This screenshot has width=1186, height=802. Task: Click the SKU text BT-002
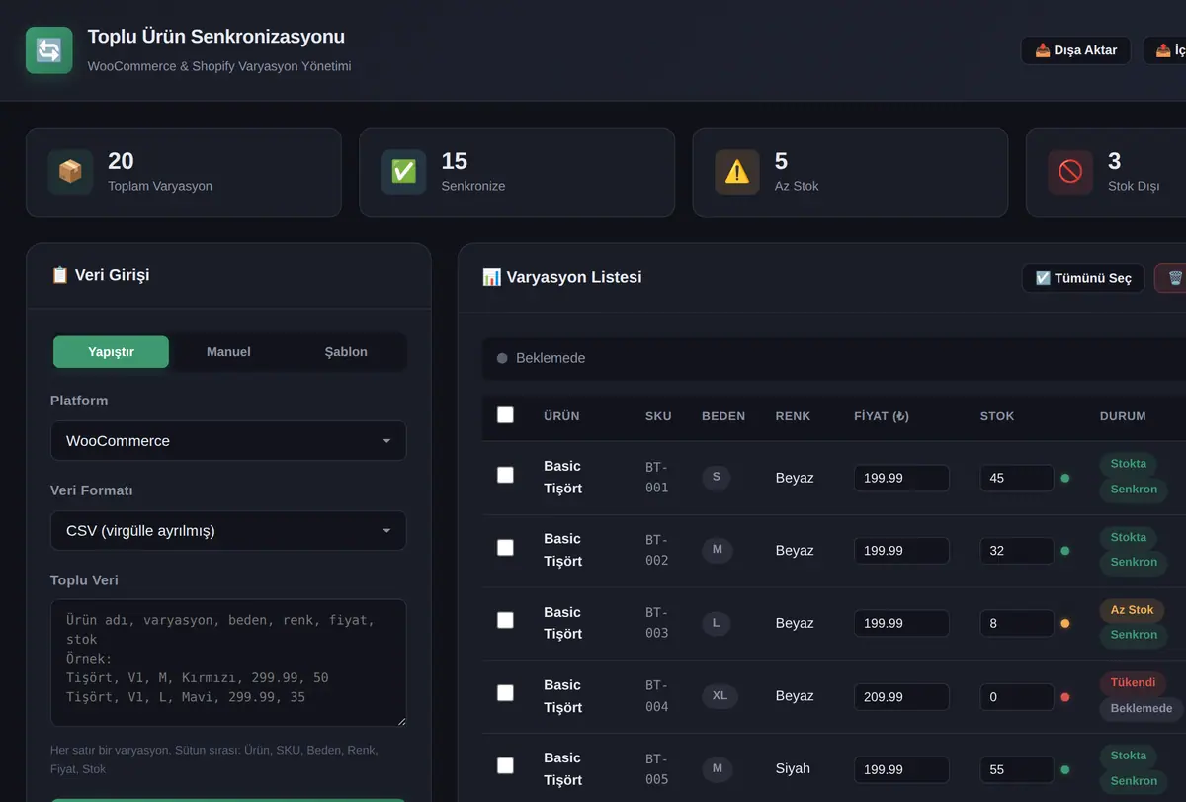(657, 550)
